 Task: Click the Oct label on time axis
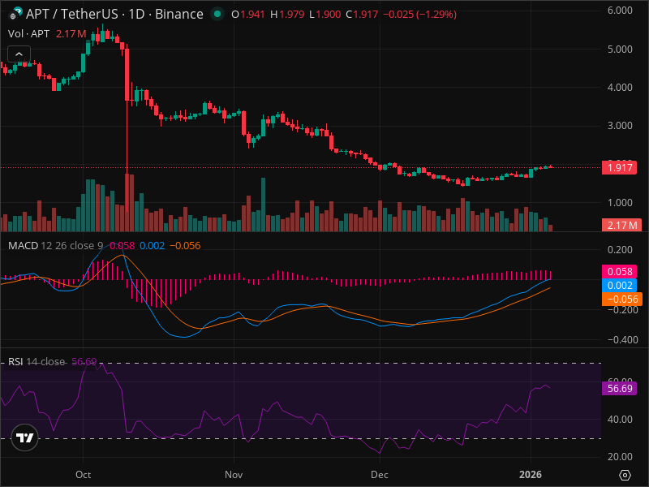[x=84, y=475]
